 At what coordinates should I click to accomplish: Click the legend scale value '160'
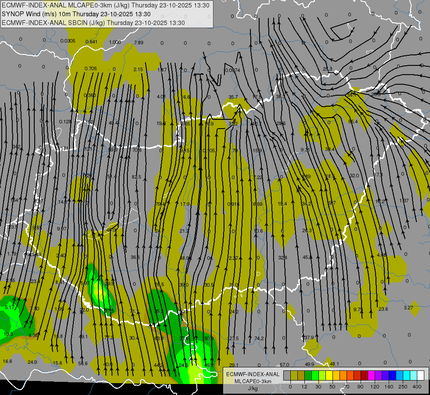click(x=389, y=387)
